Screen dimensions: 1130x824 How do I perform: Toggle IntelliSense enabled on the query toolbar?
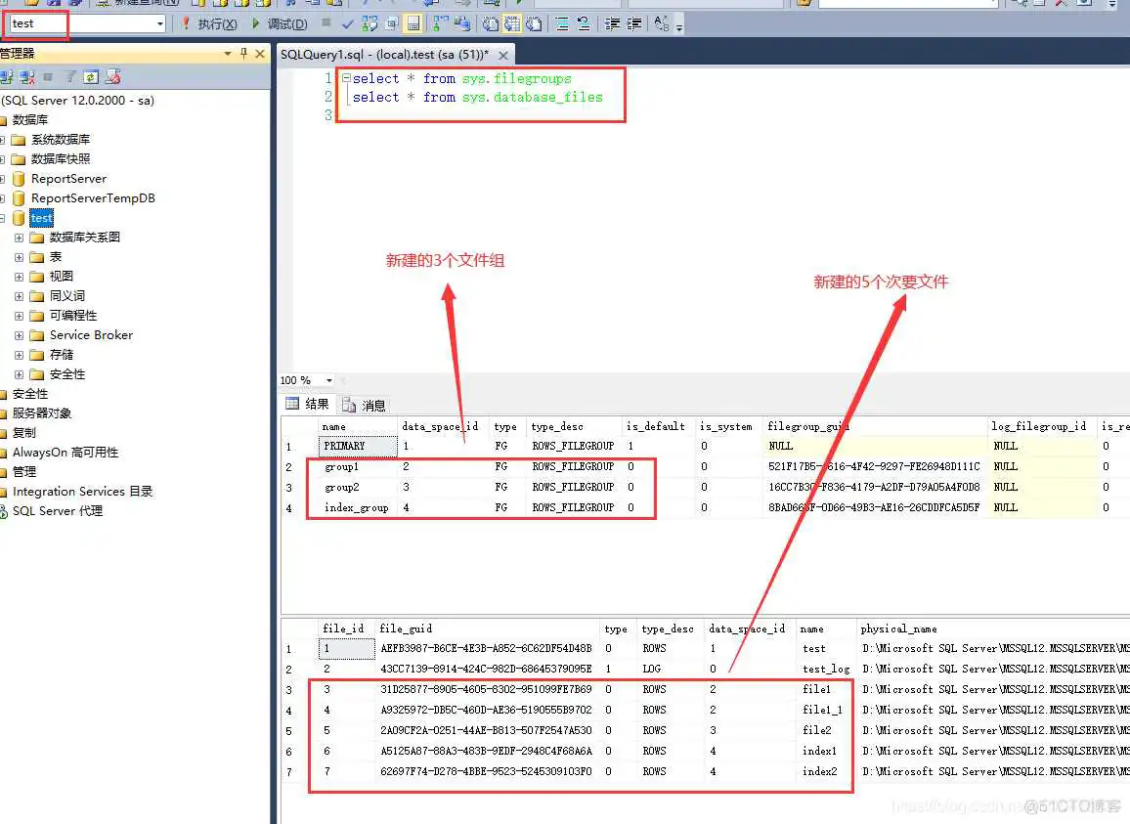413,22
